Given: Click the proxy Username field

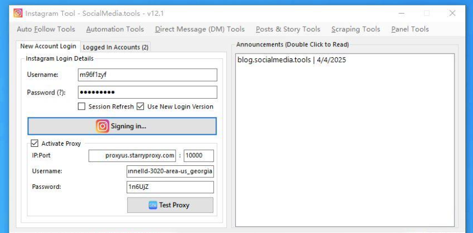Looking at the screenshot, I should (170, 171).
